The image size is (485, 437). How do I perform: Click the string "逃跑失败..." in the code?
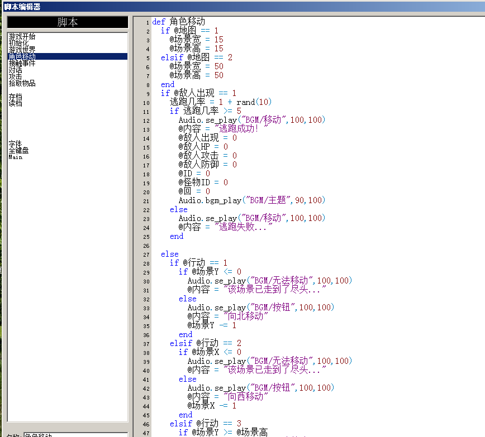pyautogui.click(x=244, y=227)
